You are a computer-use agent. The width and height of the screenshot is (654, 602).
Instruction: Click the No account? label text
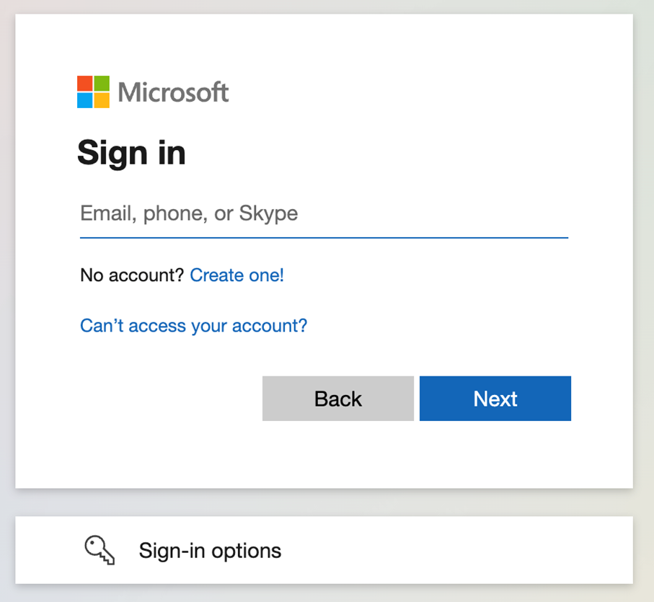pos(132,275)
